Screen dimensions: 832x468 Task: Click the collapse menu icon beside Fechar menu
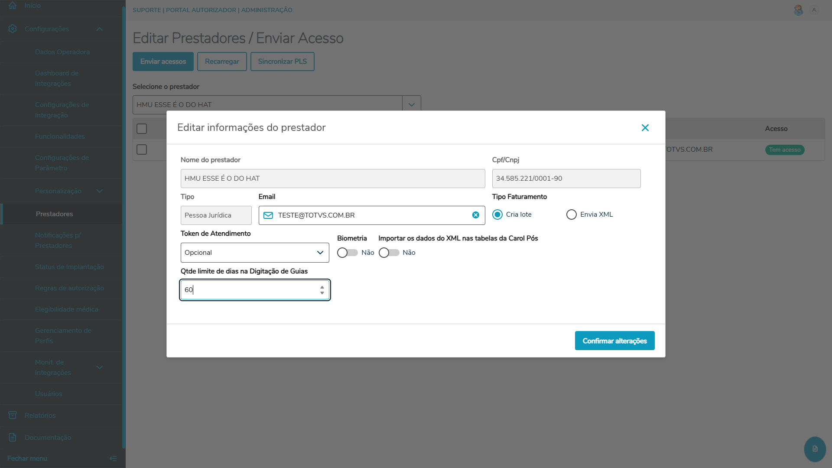tap(113, 458)
